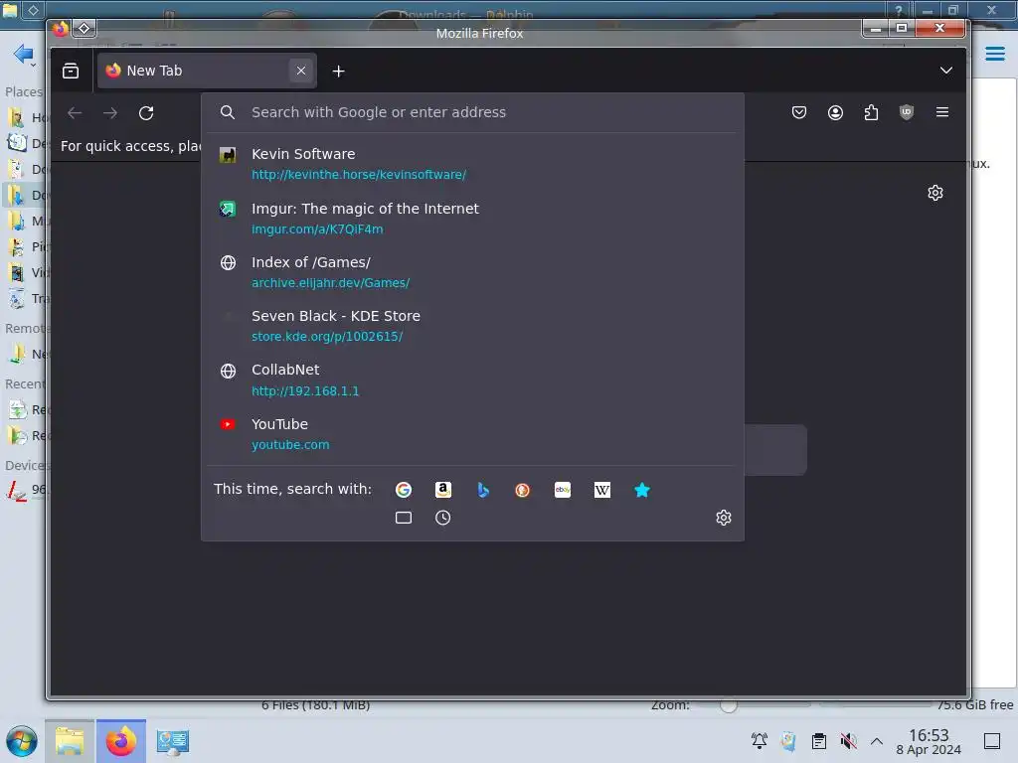Open the Extensions puzzle icon

871,112
